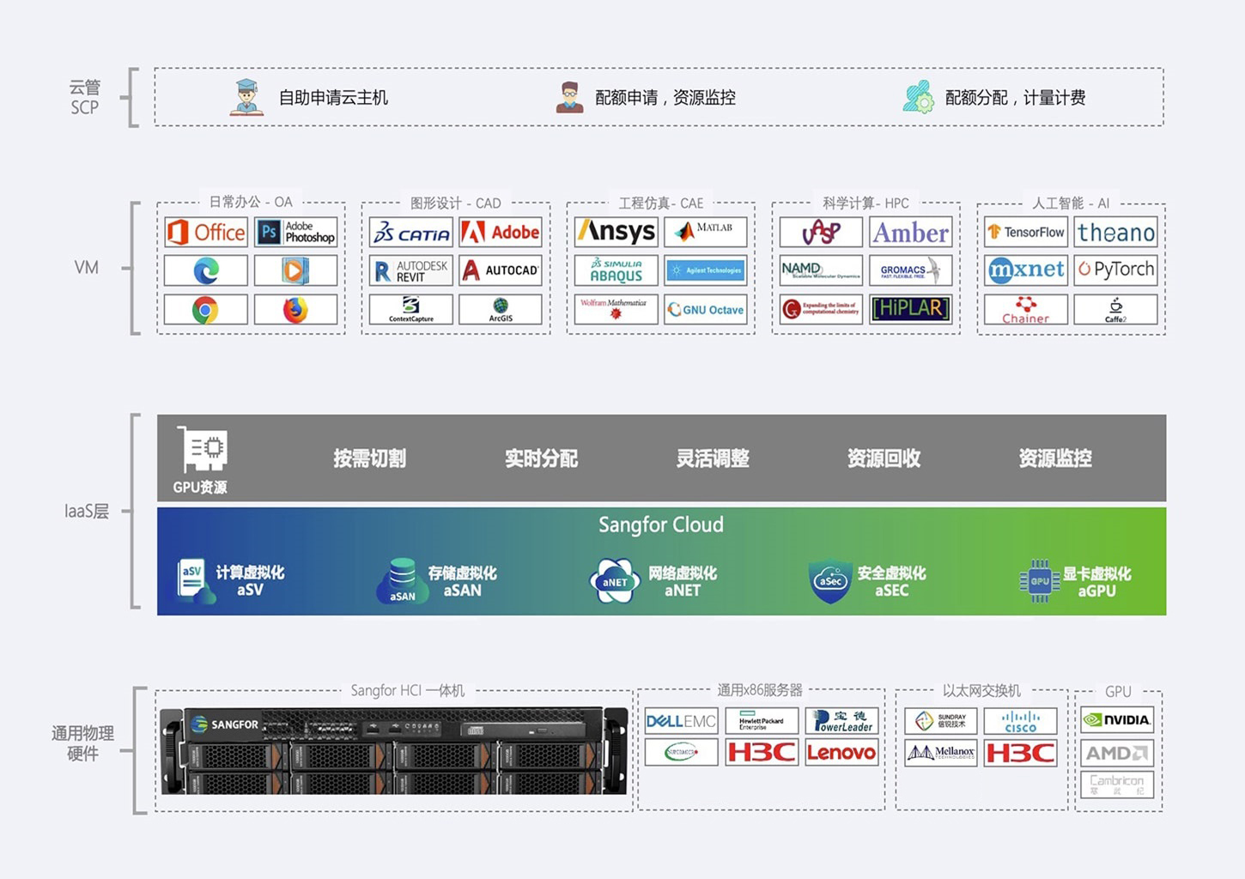1245x879 pixels.
Task: Click the Lenovo server vendor logo
Action: click(x=841, y=753)
